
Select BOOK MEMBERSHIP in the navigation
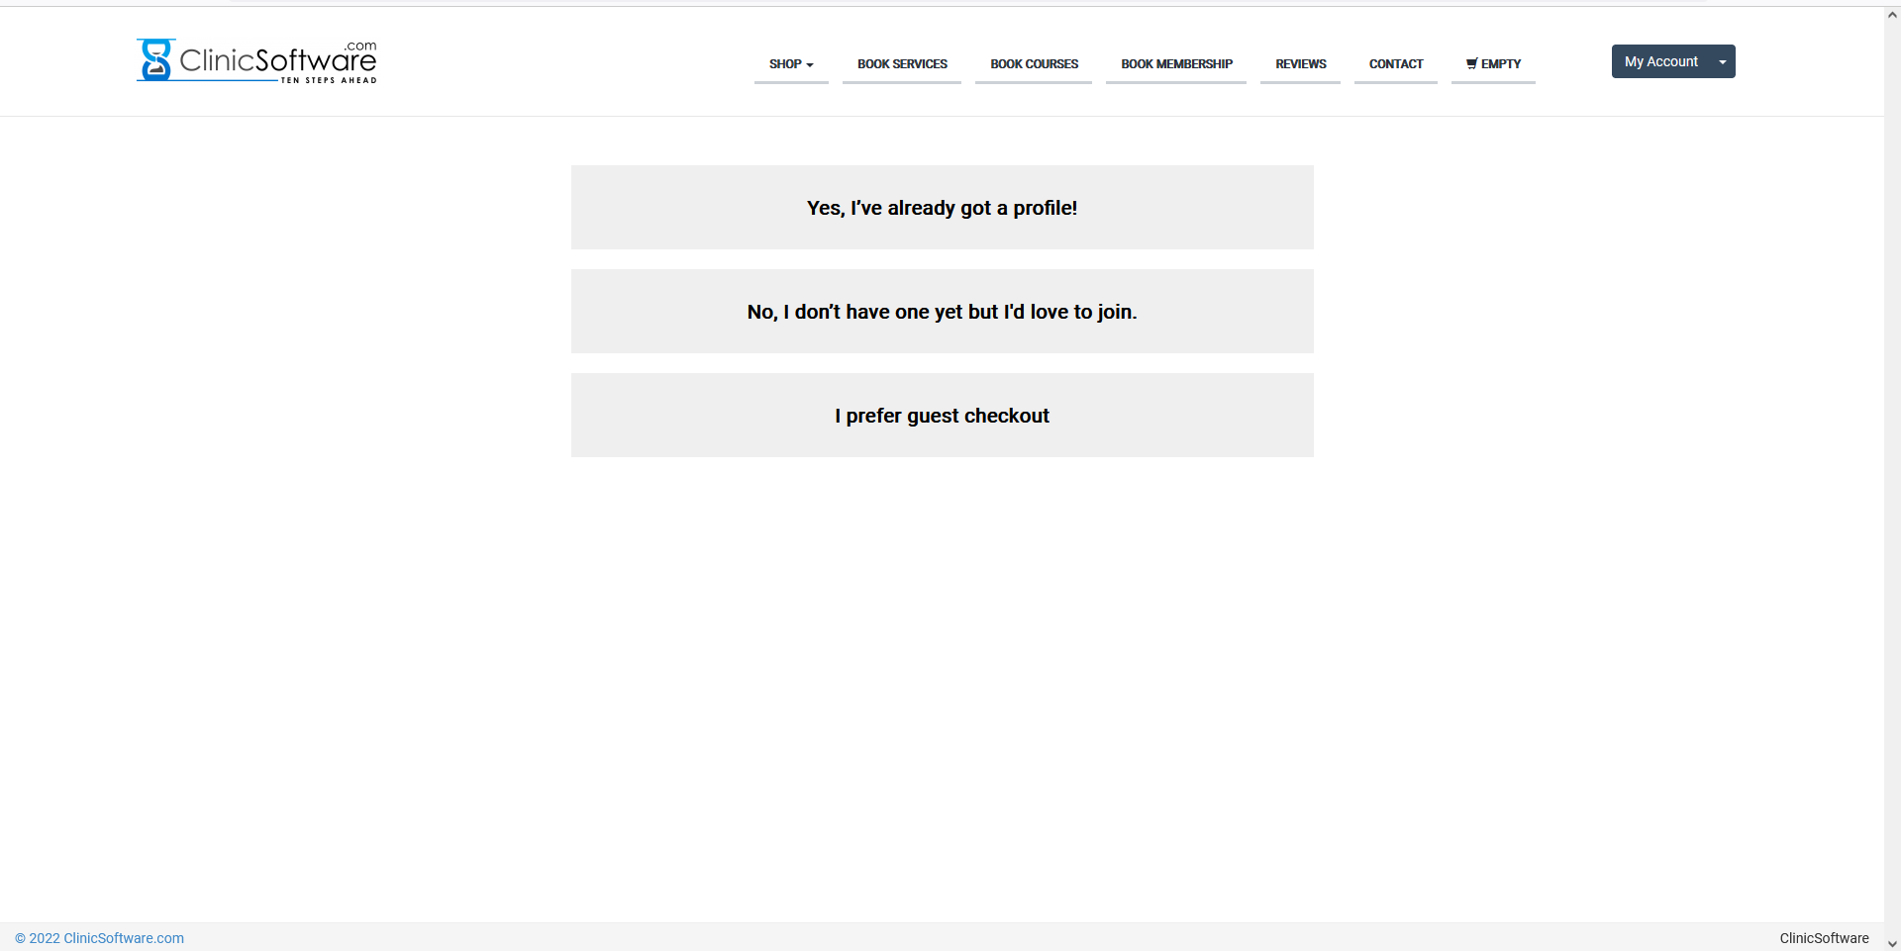1176,63
